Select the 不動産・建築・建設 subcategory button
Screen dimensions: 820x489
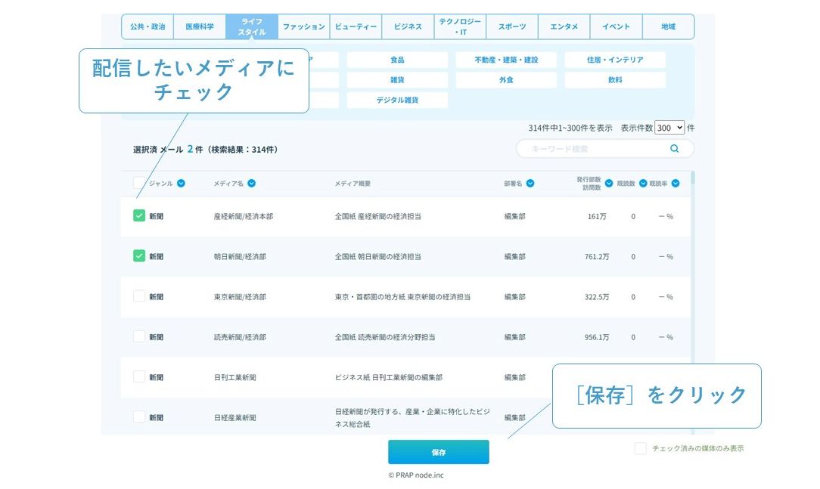click(x=506, y=60)
